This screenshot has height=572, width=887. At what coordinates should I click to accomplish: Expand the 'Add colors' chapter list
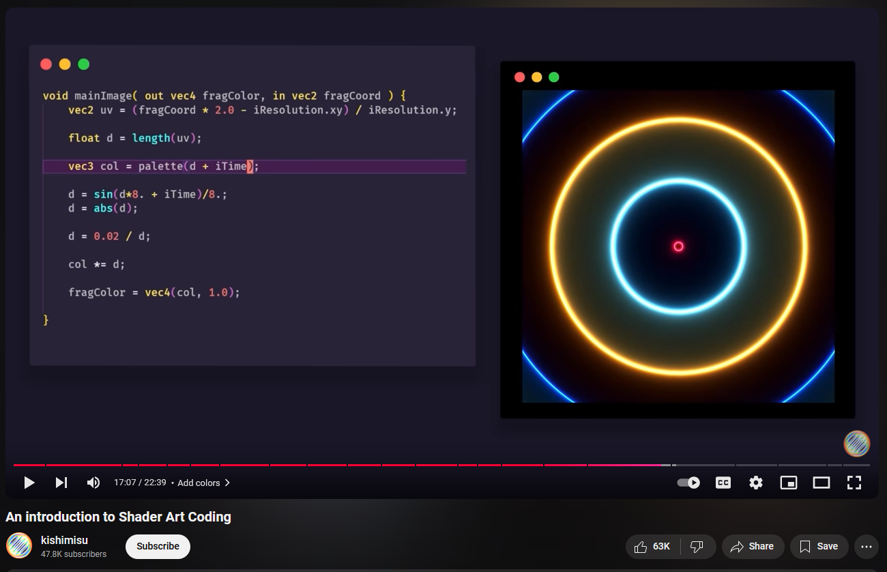203,483
